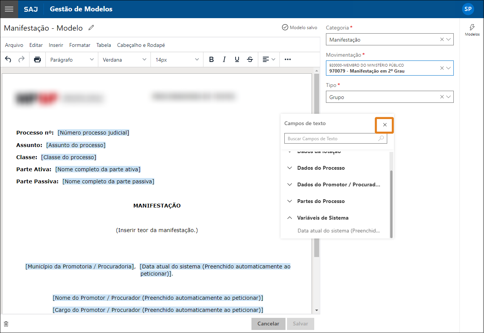Undo the last edit
The height and width of the screenshot is (333, 484).
point(8,59)
